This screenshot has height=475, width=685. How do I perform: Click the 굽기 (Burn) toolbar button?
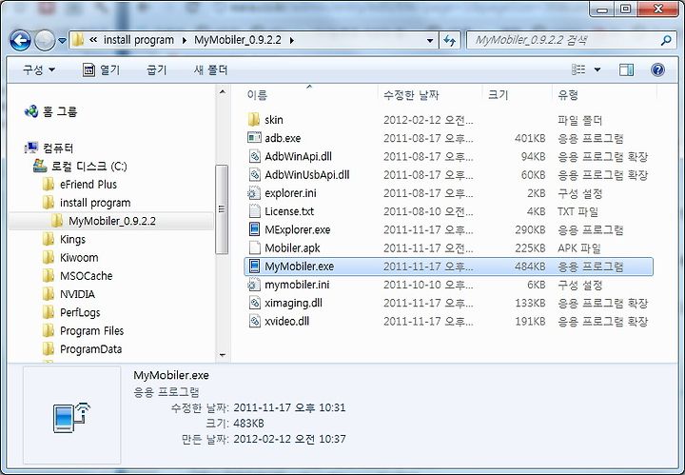tap(157, 69)
